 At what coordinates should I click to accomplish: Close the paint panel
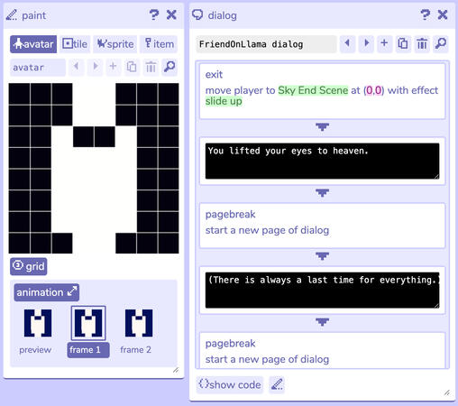[171, 14]
